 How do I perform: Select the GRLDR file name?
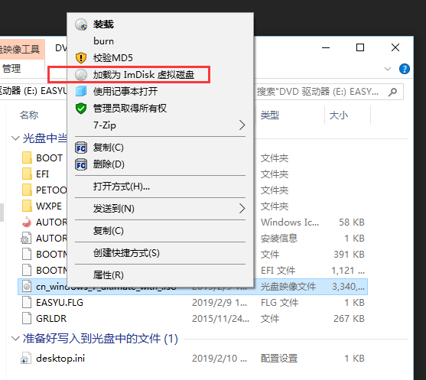pyautogui.click(x=51, y=318)
